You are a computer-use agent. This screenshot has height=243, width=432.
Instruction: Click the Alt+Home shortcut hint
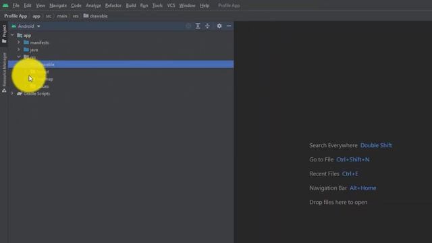363,188
